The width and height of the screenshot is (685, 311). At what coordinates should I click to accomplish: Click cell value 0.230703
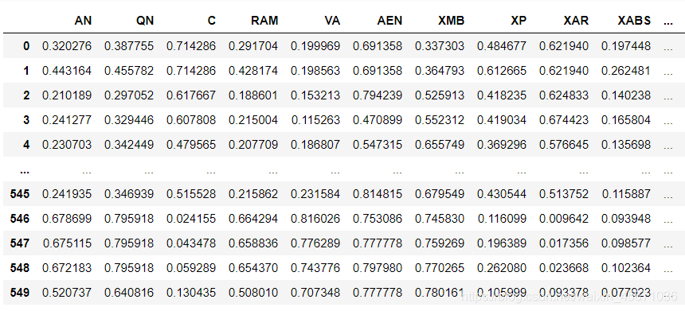67,145
